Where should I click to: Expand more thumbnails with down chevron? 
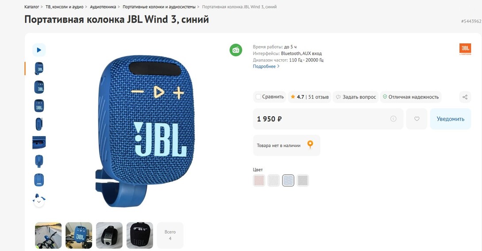[39, 202]
